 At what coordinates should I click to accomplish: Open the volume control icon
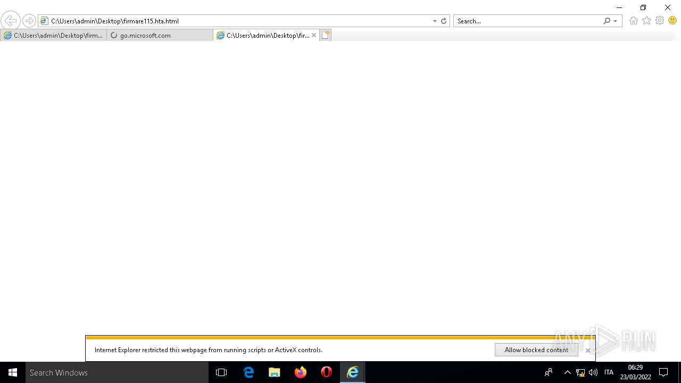pyautogui.click(x=593, y=372)
